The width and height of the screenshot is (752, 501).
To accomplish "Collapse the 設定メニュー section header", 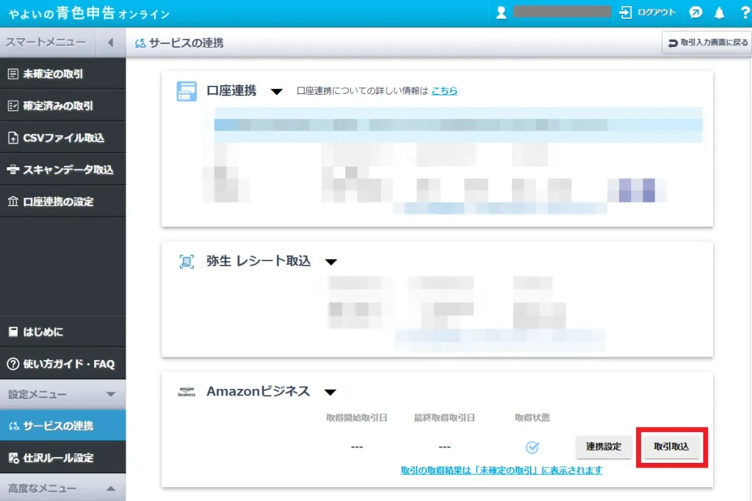I will tap(63, 394).
